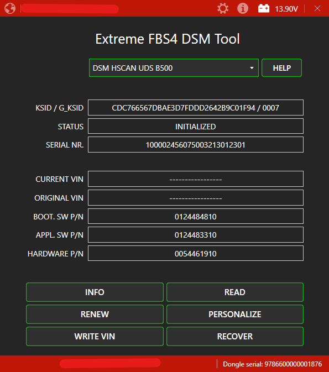Focus the ORIGINAL VIN field
The image size is (329, 372).
tap(196, 198)
